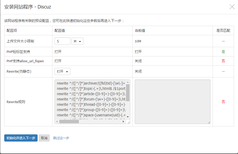Click the preset configuration description sentence

(x=64, y=21)
